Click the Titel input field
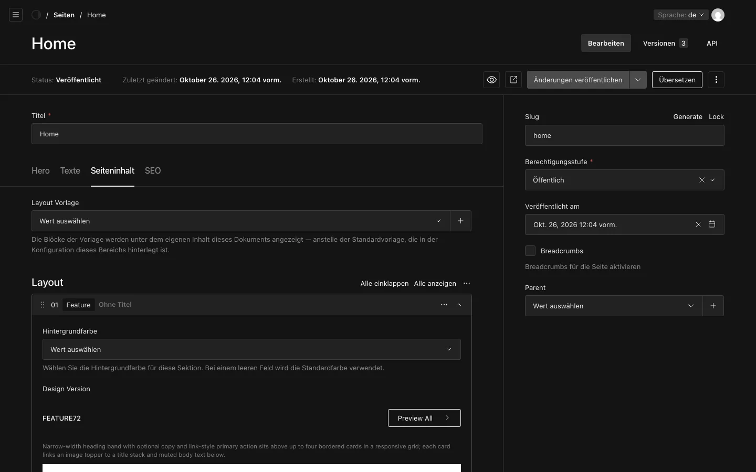The height and width of the screenshot is (472, 756). [257, 134]
